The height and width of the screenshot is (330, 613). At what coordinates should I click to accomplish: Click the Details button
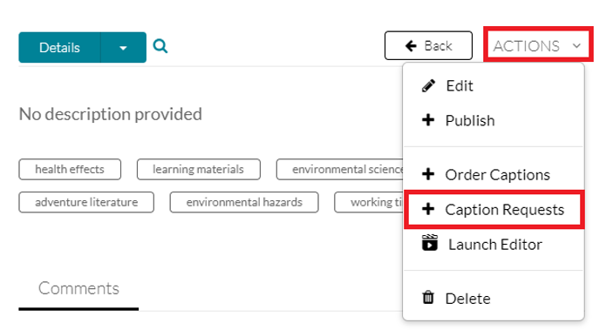coord(59,48)
